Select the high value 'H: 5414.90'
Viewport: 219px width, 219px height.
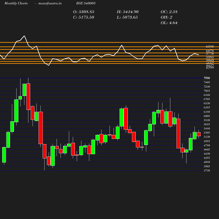[x=127, y=12]
